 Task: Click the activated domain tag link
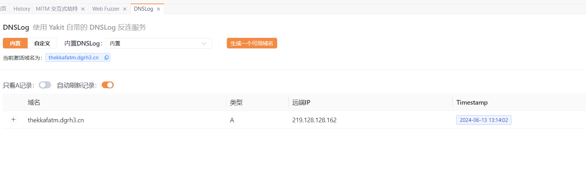73,58
